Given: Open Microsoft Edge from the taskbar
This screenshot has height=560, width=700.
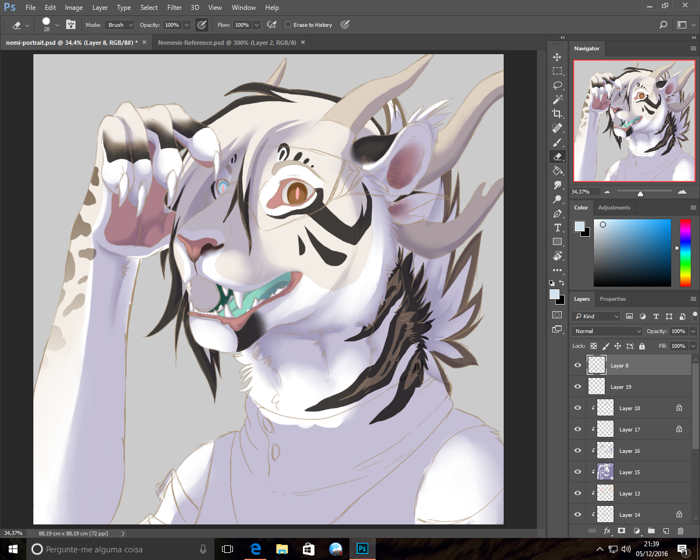Looking at the screenshot, I should point(255,549).
